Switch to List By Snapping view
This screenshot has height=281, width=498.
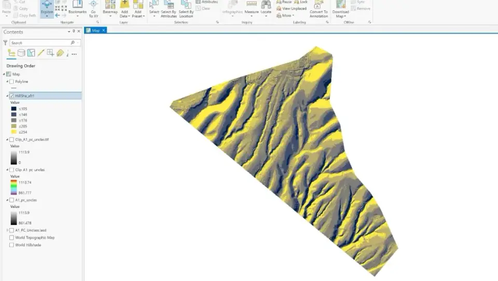[x=50, y=53]
